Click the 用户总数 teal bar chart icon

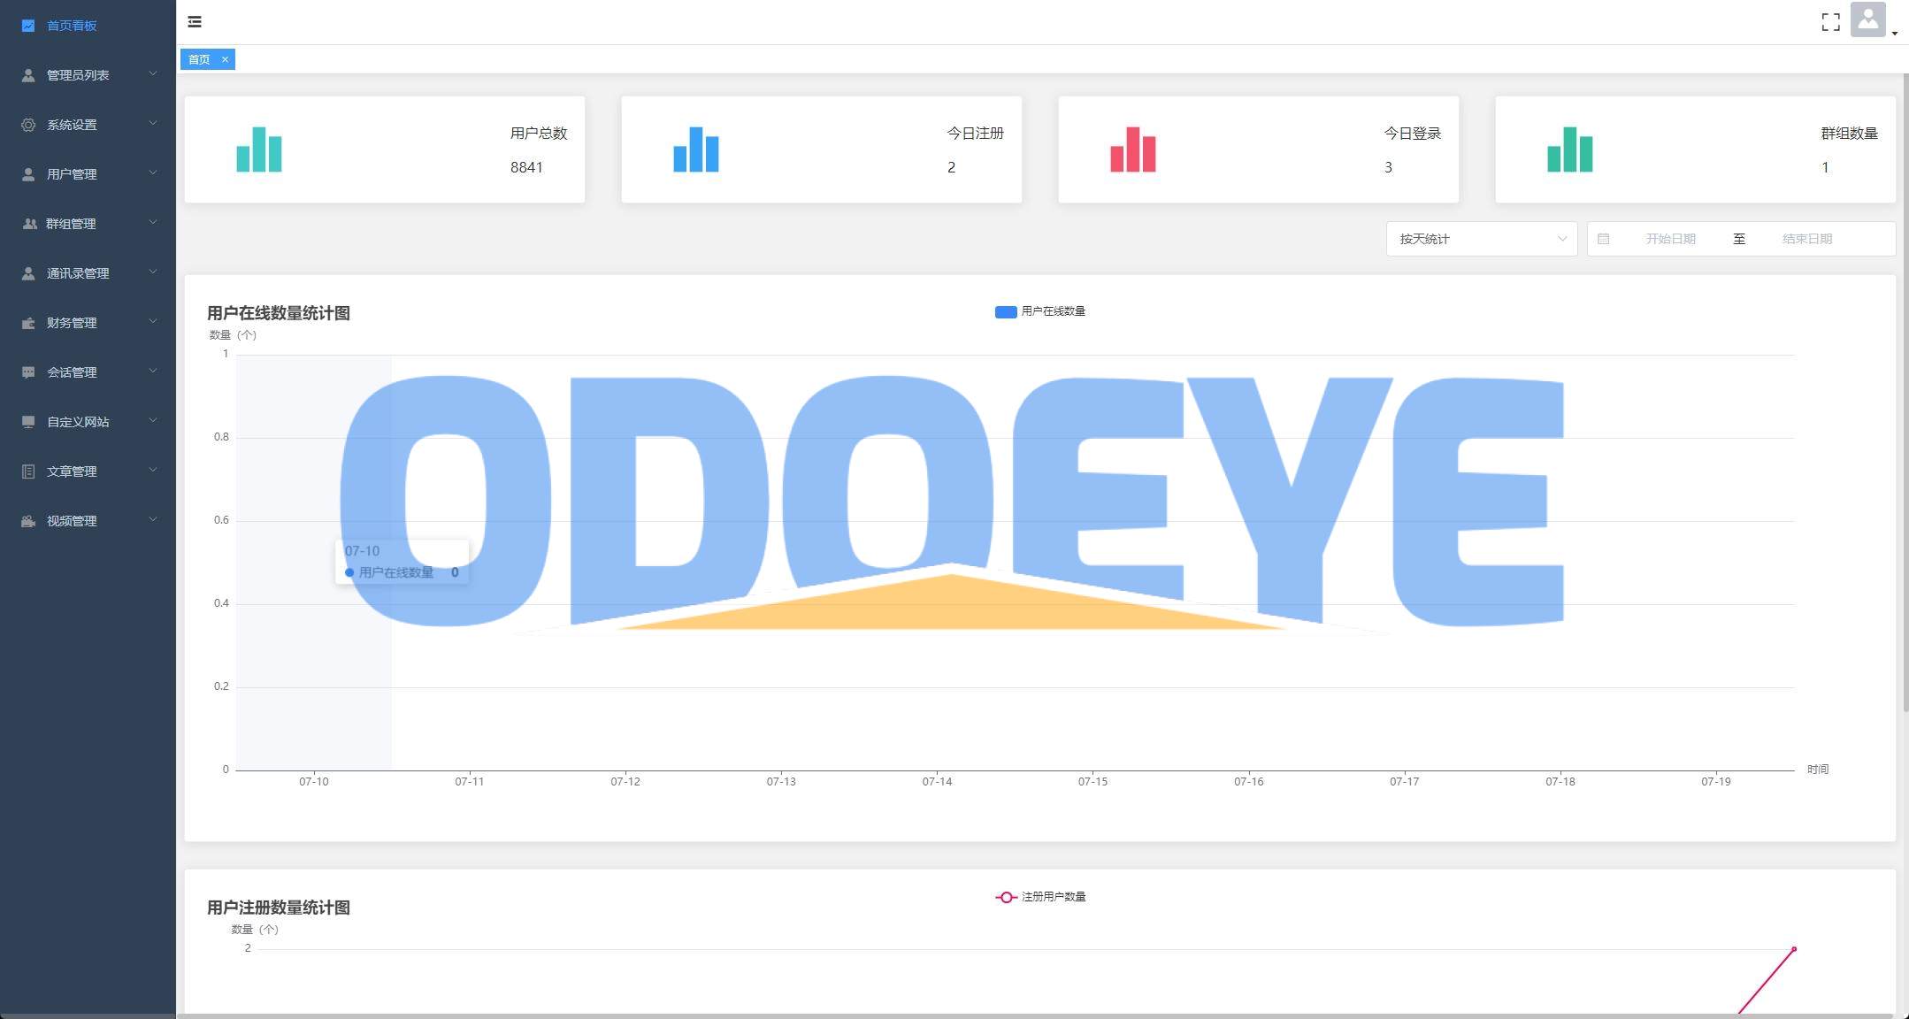[x=259, y=149]
